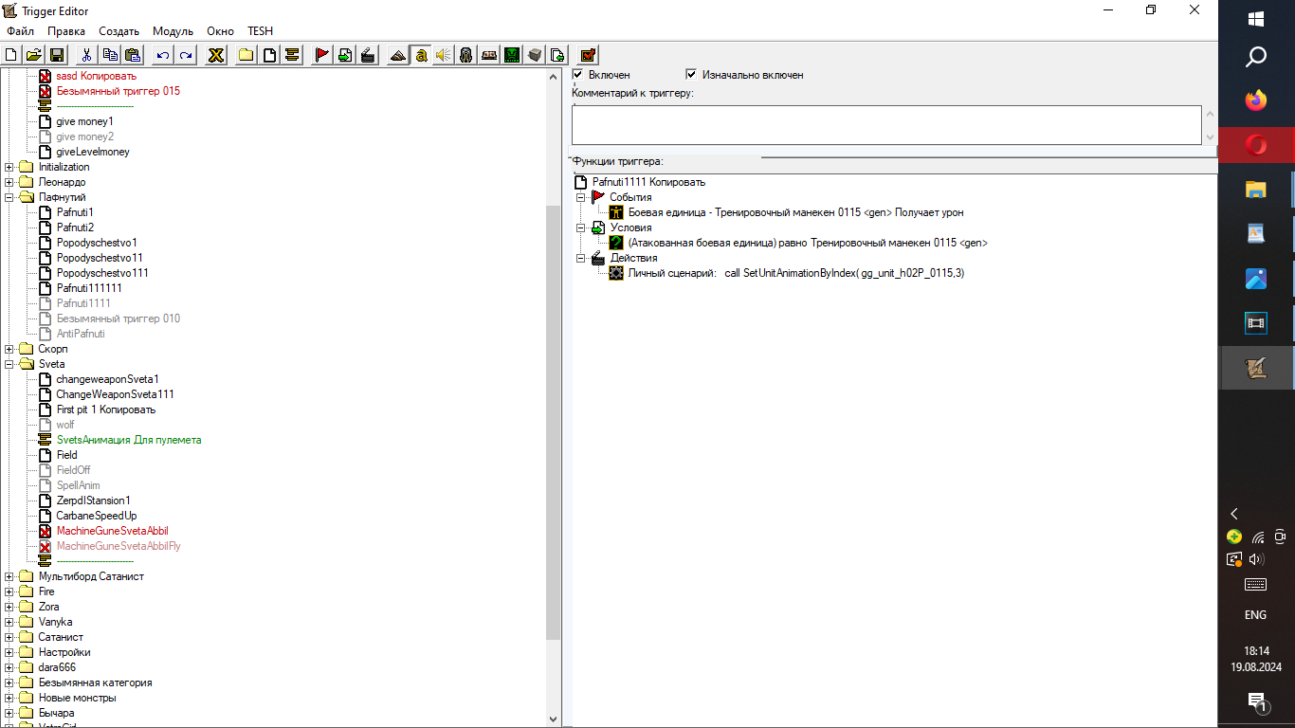This screenshot has height=728, width=1295.
Task: Redo the action with the toolbar arrow
Action: click(186, 55)
